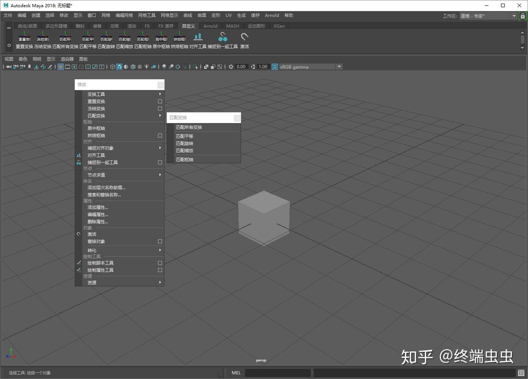Open the option box next to 烘焙枢轴

point(160,135)
